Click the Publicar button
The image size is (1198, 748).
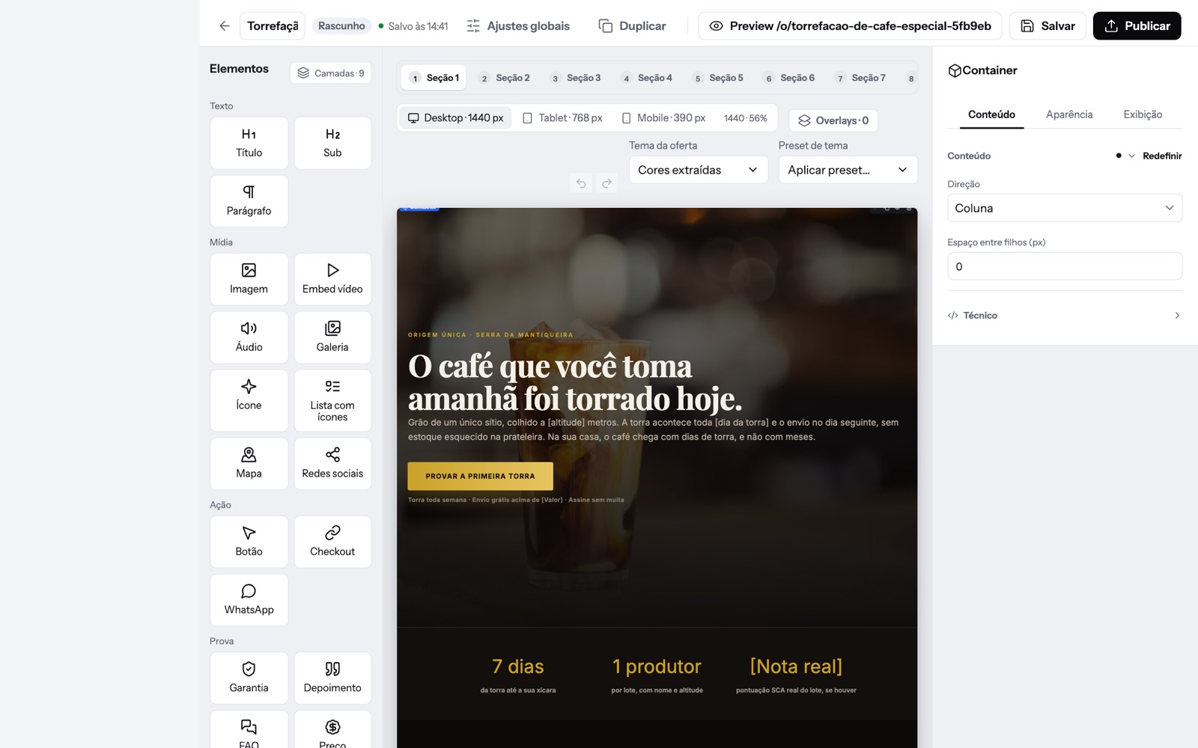pyautogui.click(x=1137, y=26)
